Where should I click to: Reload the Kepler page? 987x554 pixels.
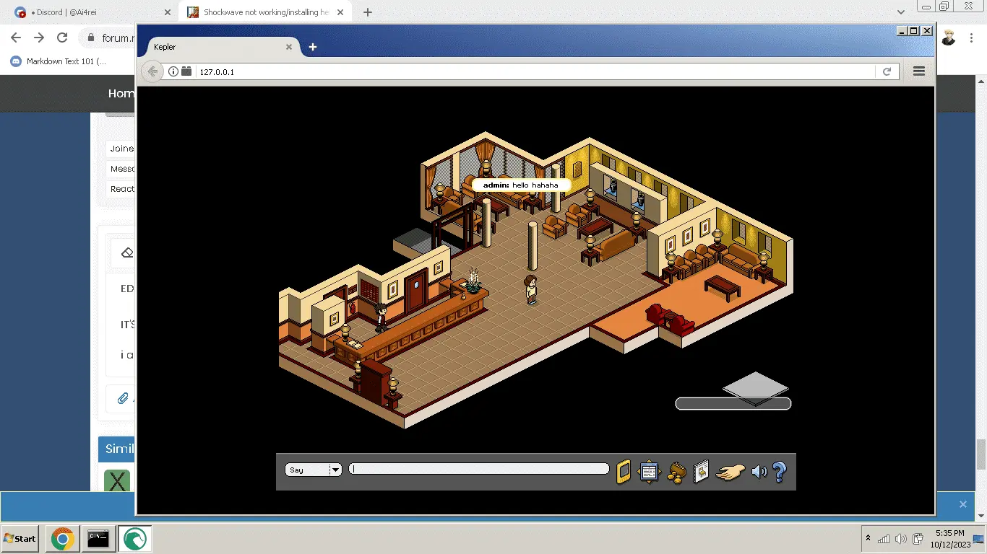click(887, 71)
